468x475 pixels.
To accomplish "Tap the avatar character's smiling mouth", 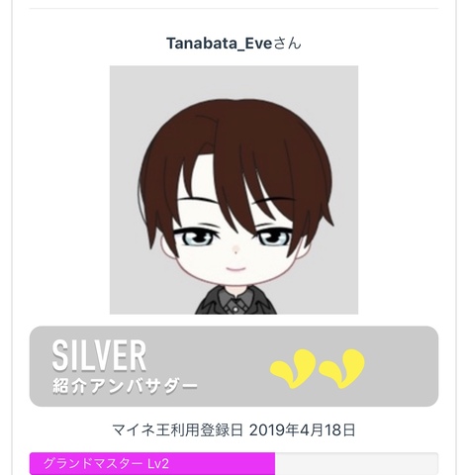I will pyautogui.click(x=235, y=268).
